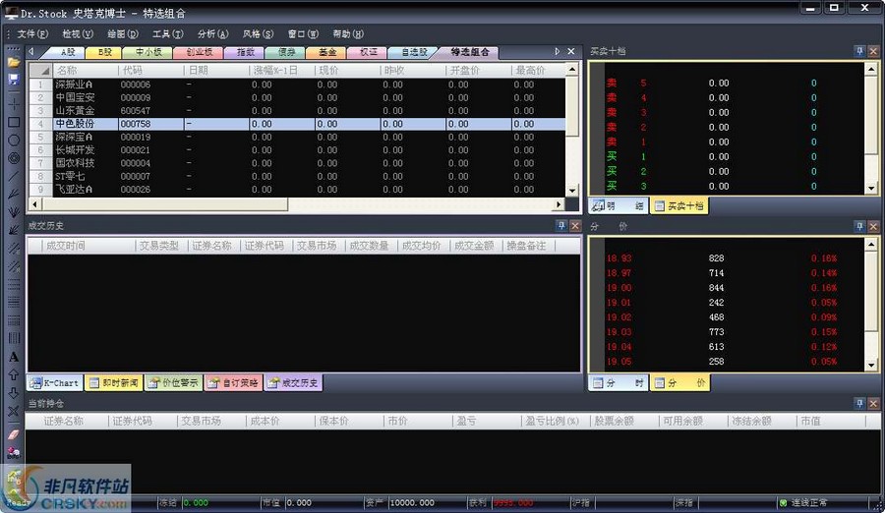Screen dimensions: 885x513
Task: Pin the 成交历史 panel
Action: point(561,226)
